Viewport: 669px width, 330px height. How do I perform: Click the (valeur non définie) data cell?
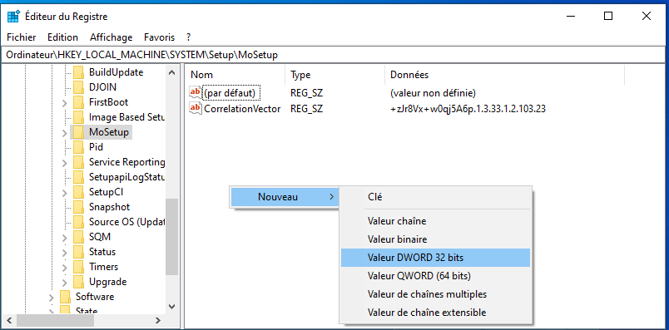(433, 92)
